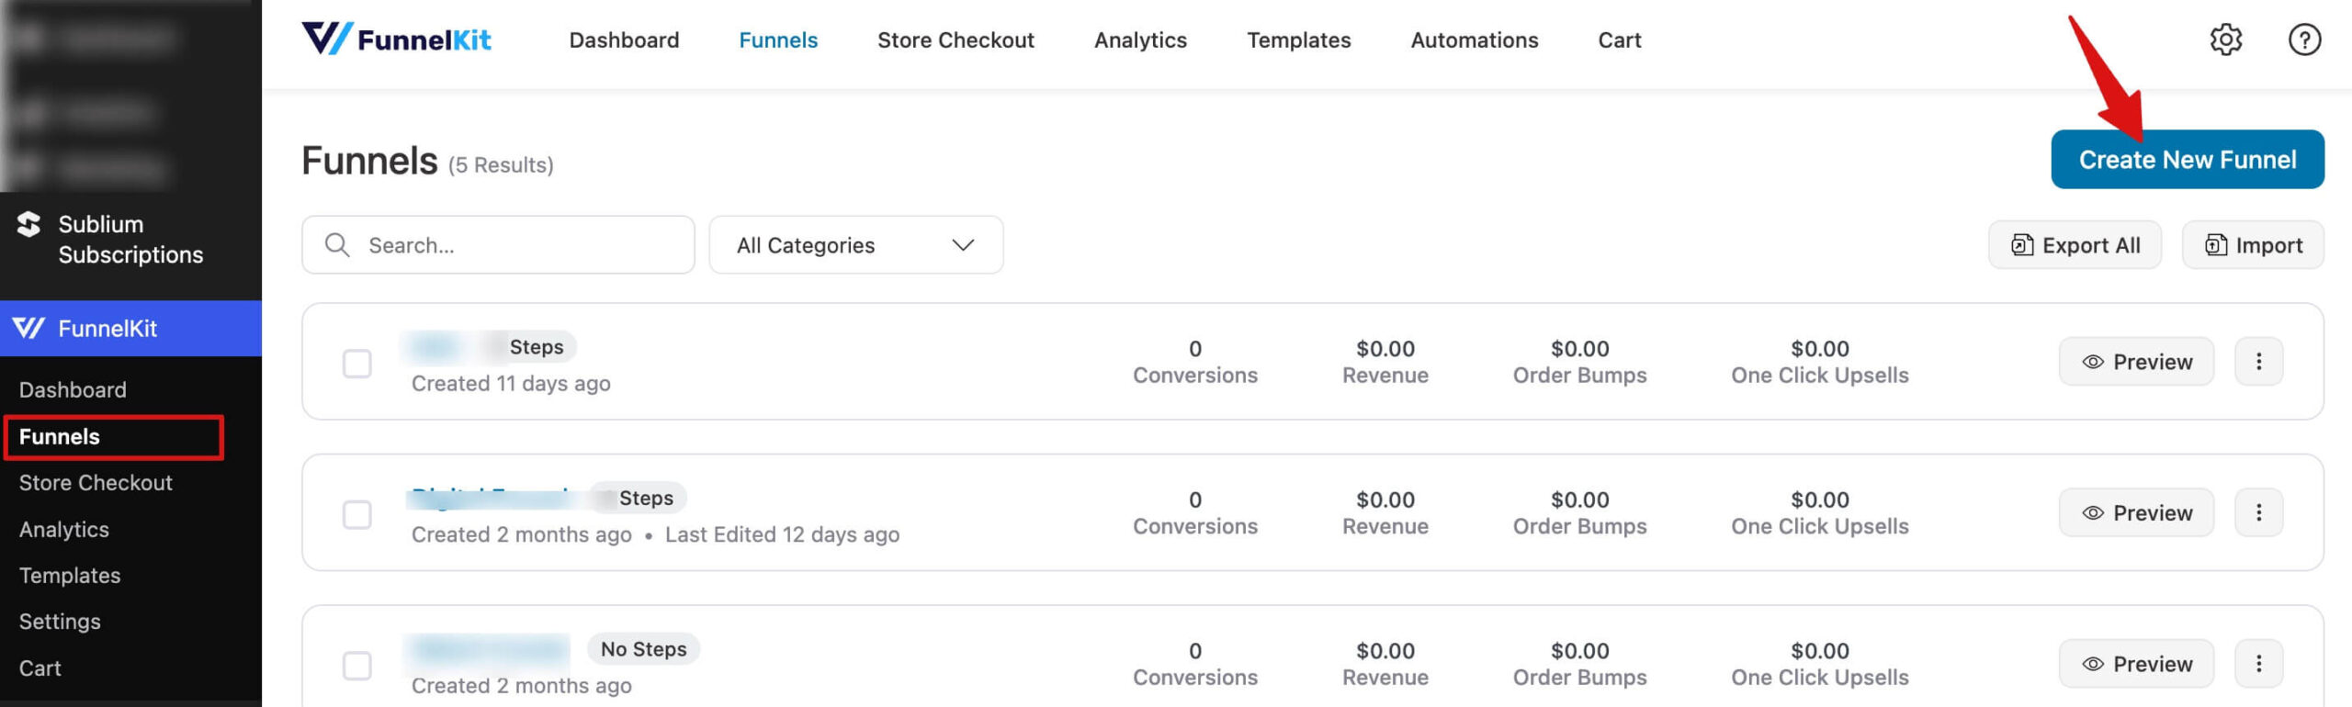
Task: Open Analytics in top navigation
Action: click(x=1140, y=40)
